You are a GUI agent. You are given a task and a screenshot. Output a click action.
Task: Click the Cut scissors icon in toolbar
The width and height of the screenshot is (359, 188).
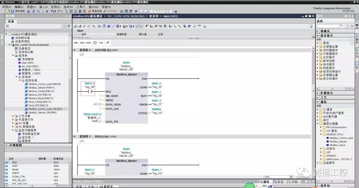[x=33, y=11]
